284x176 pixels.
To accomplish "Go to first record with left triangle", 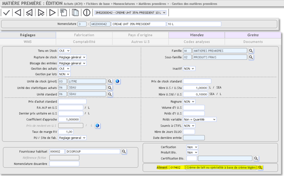I will [x=18, y=13].
